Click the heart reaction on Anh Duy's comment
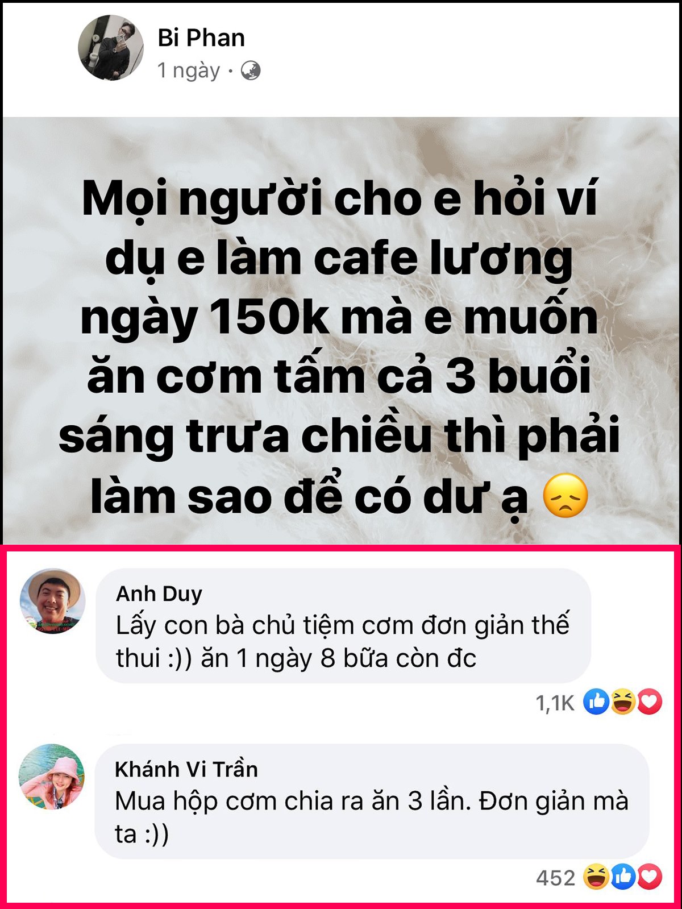The height and width of the screenshot is (909, 682). (650, 702)
